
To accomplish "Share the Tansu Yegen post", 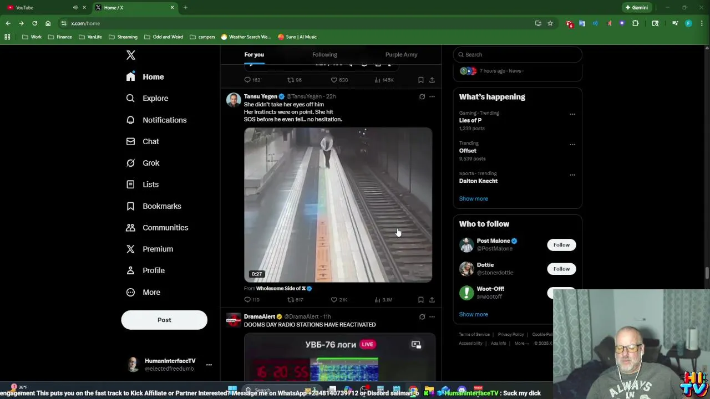I will point(432,300).
